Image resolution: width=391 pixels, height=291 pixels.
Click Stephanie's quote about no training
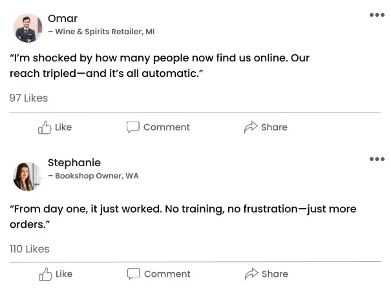click(x=182, y=217)
